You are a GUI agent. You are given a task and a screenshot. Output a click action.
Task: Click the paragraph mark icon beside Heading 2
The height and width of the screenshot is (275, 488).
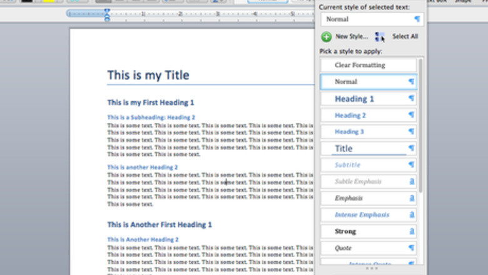pos(412,115)
